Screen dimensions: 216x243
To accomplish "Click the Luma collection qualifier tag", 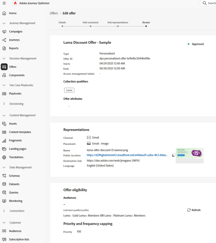I will (x=69, y=90).
